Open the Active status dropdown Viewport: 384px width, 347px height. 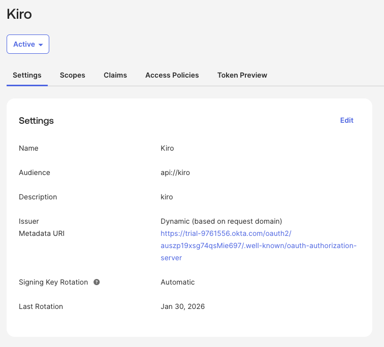pyautogui.click(x=28, y=44)
